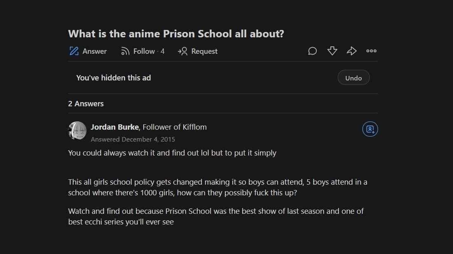
Task: Click the Answered December 4, 2015 timestamp
Action: pos(133,140)
